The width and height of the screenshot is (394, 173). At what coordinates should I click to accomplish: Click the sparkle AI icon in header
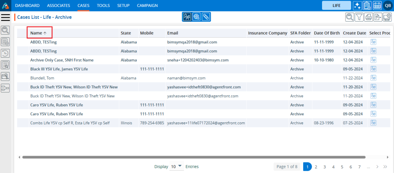(357, 5)
